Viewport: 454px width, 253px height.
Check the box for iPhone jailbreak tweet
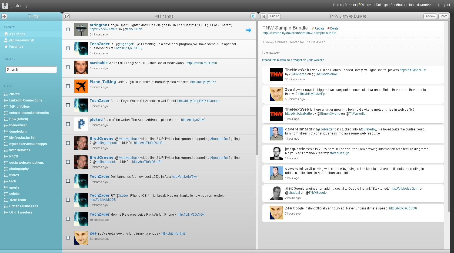tap(68, 200)
